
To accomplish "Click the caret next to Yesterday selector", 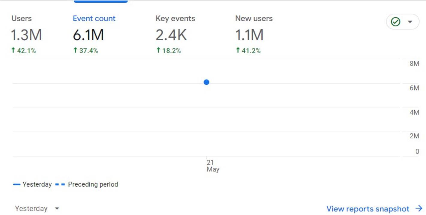I will (x=57, y=208).
